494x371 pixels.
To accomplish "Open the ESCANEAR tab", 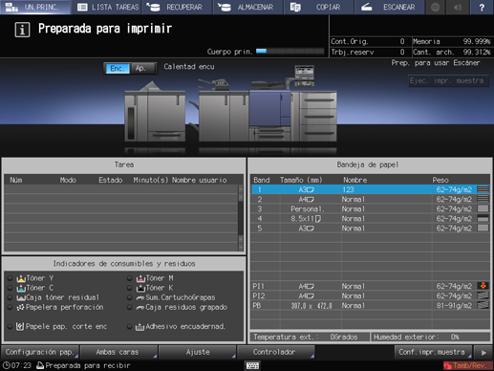I will coord(389,7).
